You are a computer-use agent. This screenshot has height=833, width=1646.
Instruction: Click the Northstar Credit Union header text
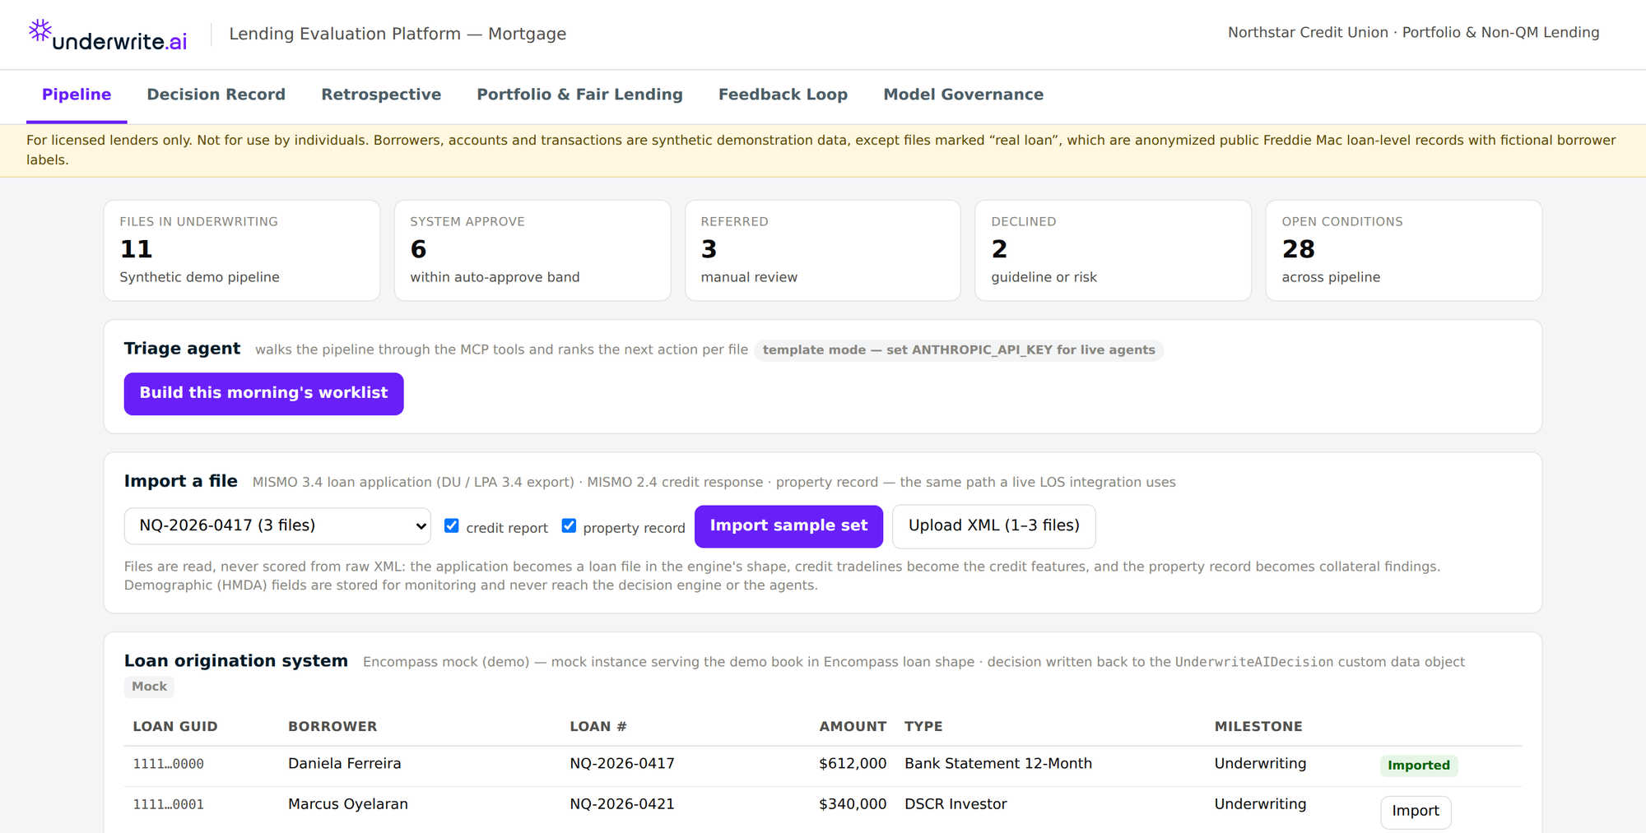(x=1413, y=33)
